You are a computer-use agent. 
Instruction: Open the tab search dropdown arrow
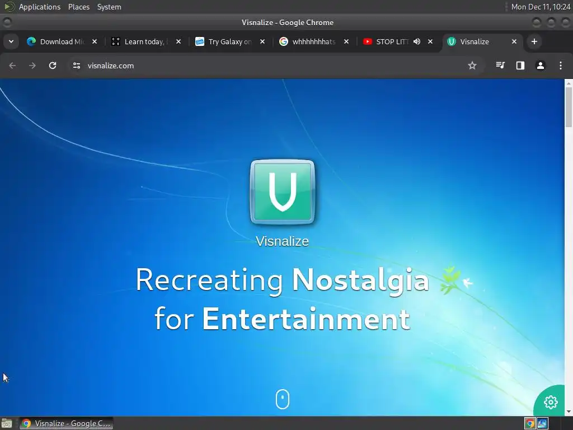pos(11,41)
